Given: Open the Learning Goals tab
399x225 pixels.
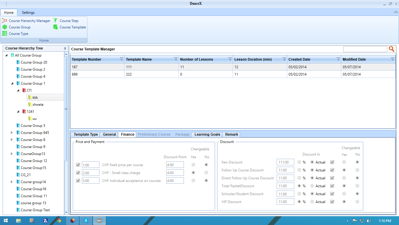Looking at the screenshot, I should [x=207, y=134].
